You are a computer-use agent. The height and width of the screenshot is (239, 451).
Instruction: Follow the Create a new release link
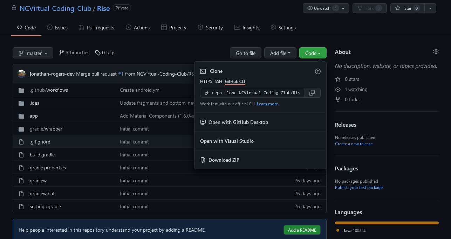pos(354,144)
